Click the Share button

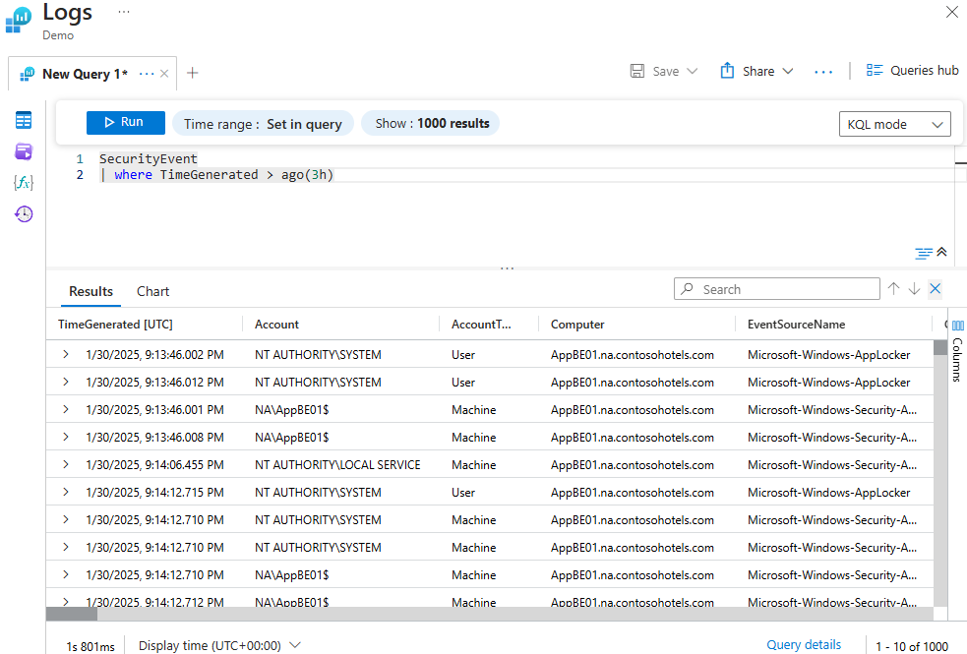tap(748, 71)
